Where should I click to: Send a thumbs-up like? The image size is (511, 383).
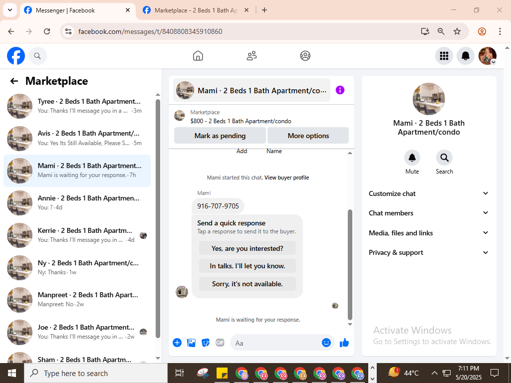click(x=344, y=343)
